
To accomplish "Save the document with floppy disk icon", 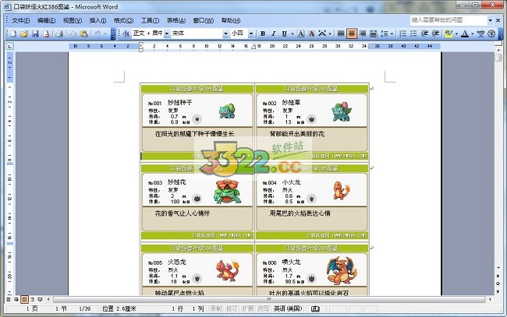I will tap(35, 33).
